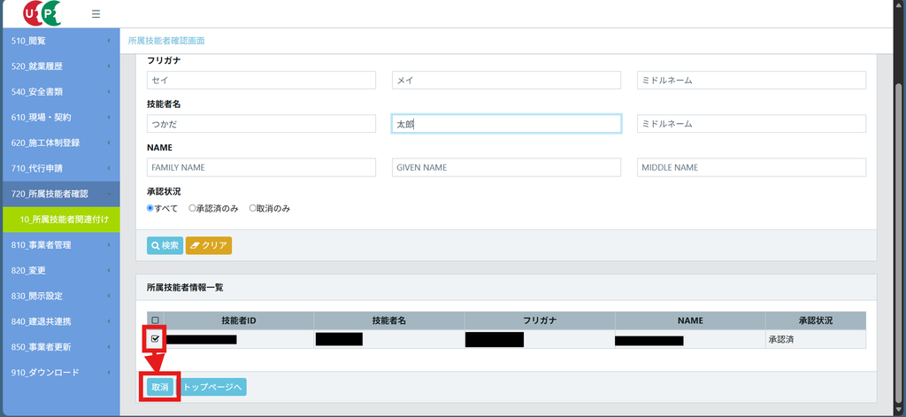Click the 技能者名 field containing つかだ
This screenshot has height=417, width=906.
pyautogui.click(x=262, y=124)
